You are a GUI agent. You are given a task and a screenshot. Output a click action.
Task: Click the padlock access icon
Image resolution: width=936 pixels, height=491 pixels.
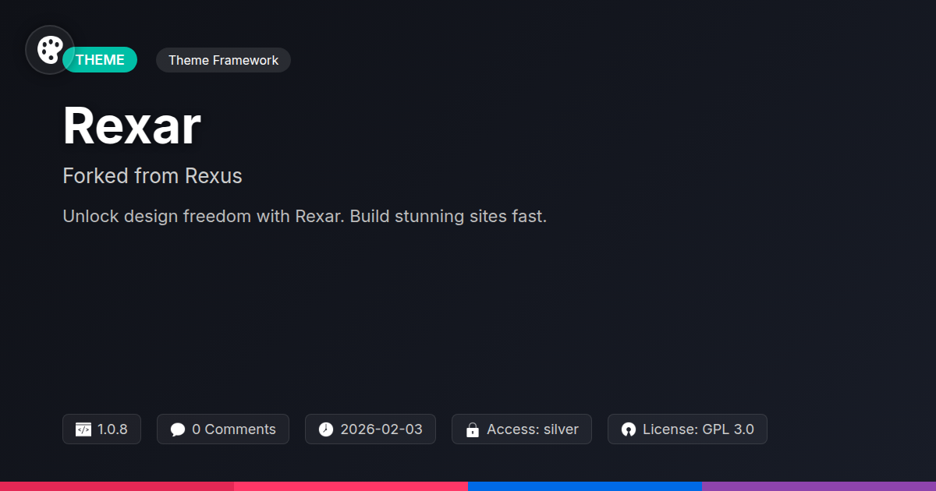(472, 429)
